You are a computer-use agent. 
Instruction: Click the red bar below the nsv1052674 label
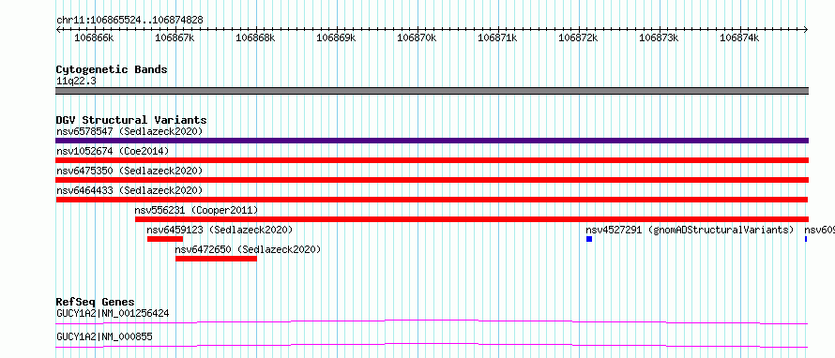coord(432,160)
